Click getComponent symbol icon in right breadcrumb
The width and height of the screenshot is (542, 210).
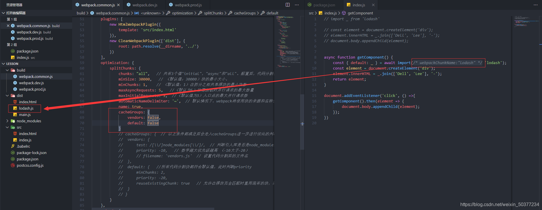344,13
